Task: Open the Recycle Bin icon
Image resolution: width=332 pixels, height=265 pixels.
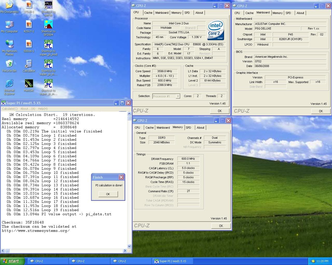Action: coord(9,66)
